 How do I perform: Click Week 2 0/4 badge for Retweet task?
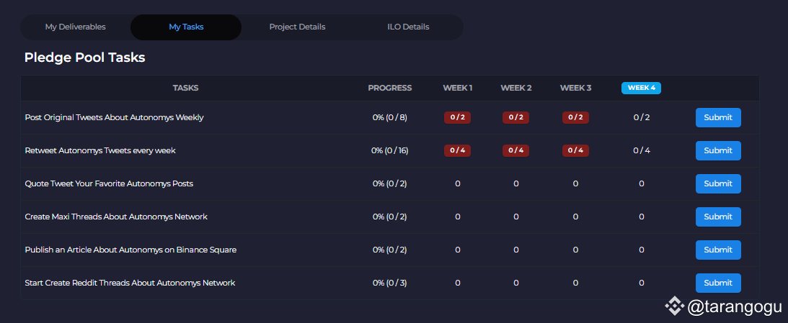(515, 150)
